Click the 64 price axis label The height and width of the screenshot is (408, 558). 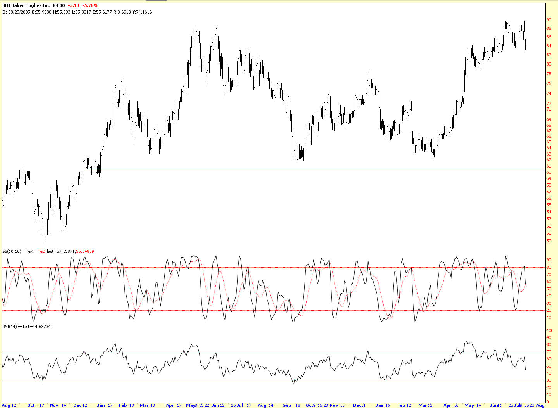pyautogui.click(x=549, y=148)
